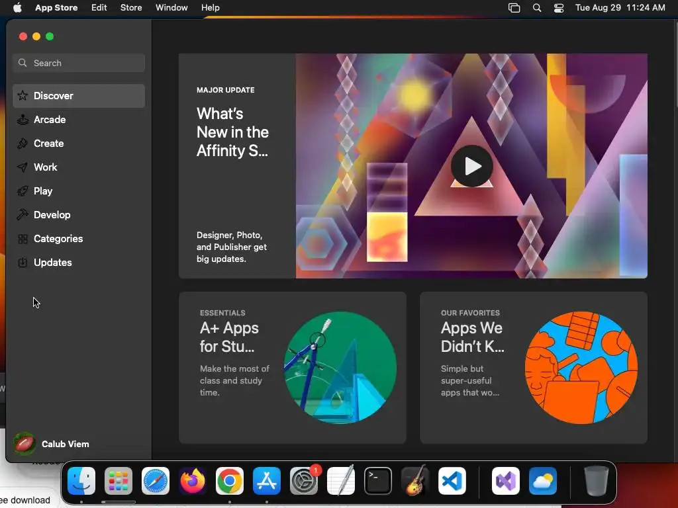678x508 pixels.
Task: Click the date and time in the menu bar
Action: coord(620,8)
